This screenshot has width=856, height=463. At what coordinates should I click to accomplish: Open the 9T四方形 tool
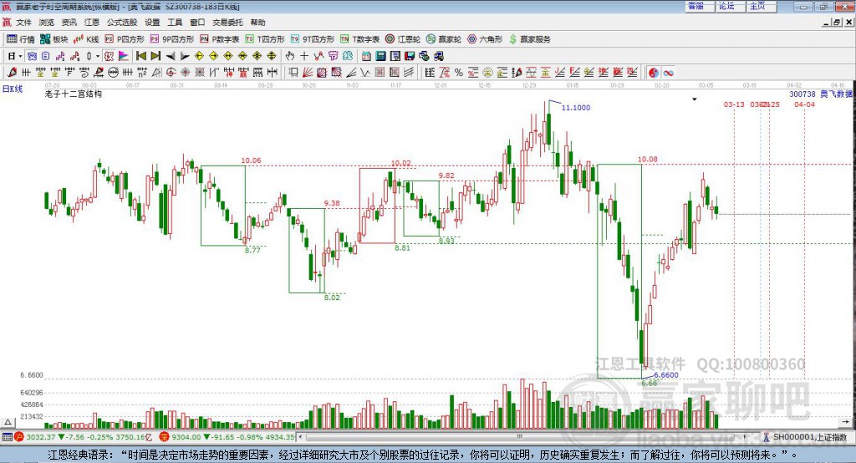coord(313,39)
